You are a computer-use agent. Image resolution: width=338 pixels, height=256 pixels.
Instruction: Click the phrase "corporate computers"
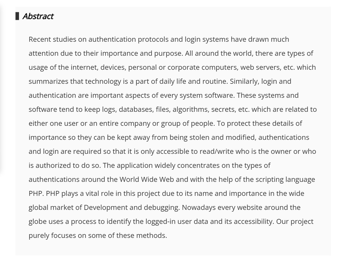click(x=201, y=67)
